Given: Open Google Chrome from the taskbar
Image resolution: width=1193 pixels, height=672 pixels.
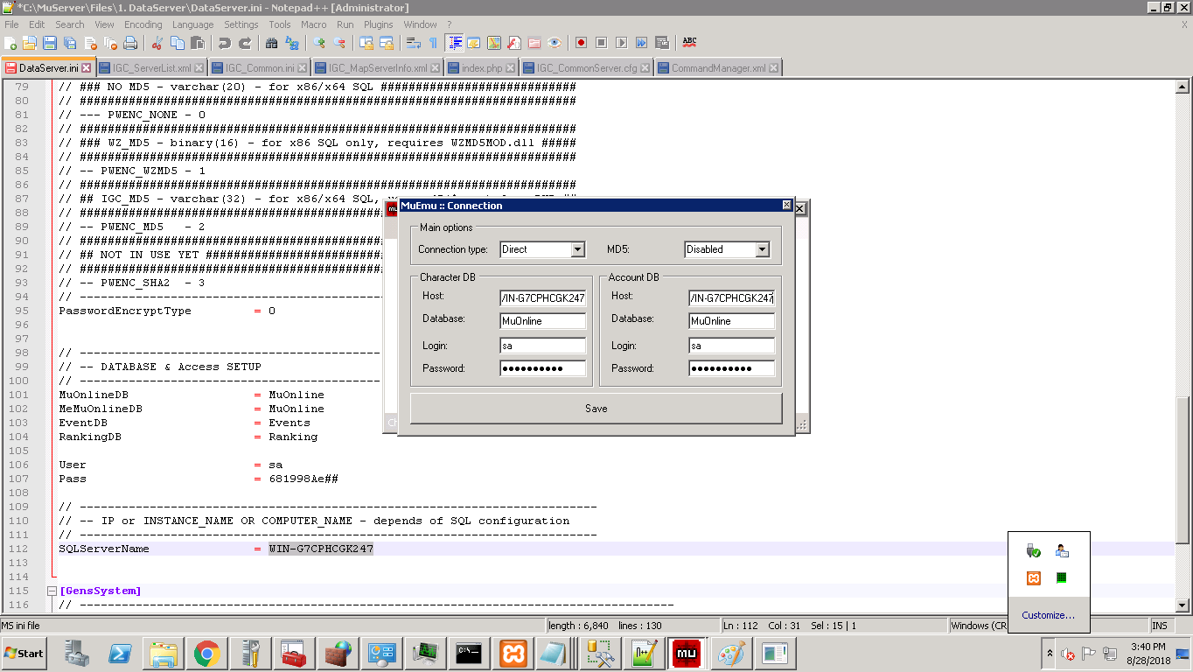Looking at the screenshot, I should (x=206, y=654).
